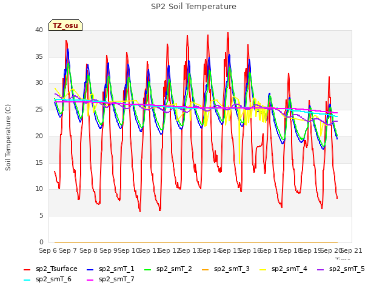The image size is (388, 291).
Task: Toggle the sp2_smT_3 legend label
Action: pos(232,269)
